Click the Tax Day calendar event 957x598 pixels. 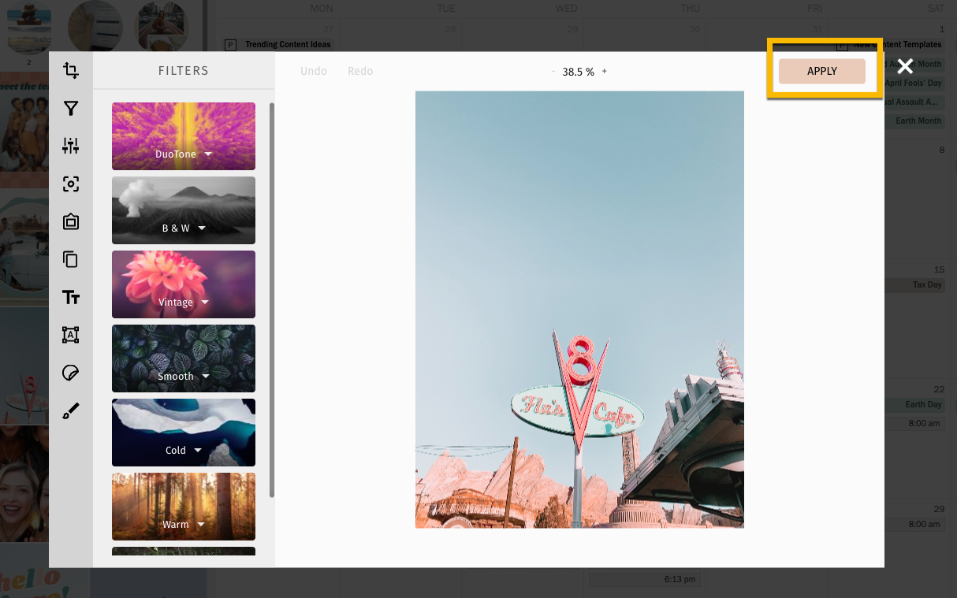(914, 284)
